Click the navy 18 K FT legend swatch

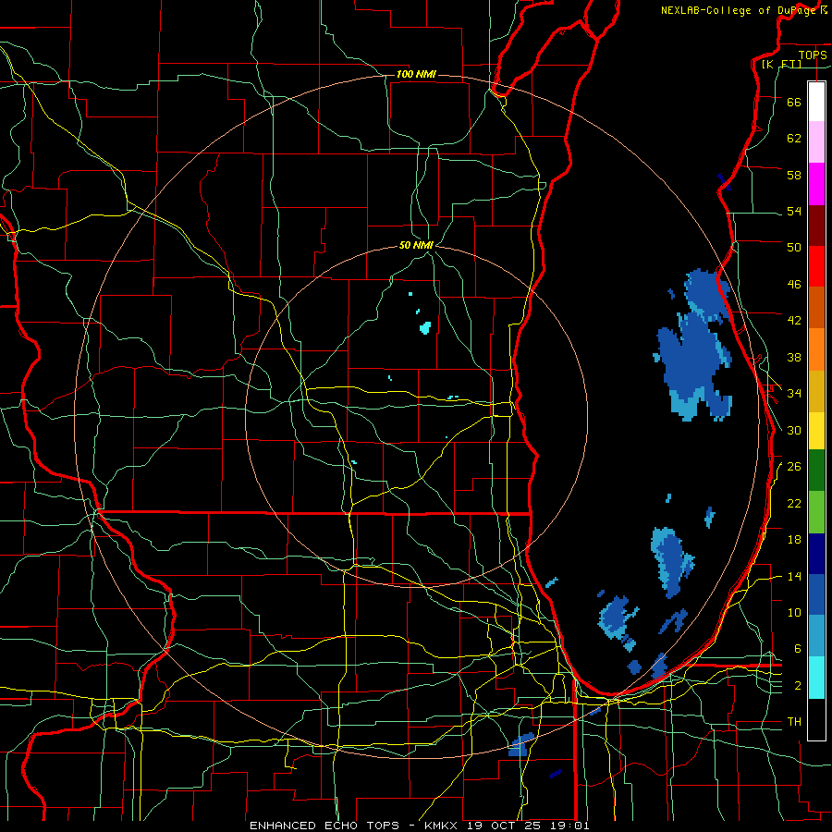[x=816, y=554]
